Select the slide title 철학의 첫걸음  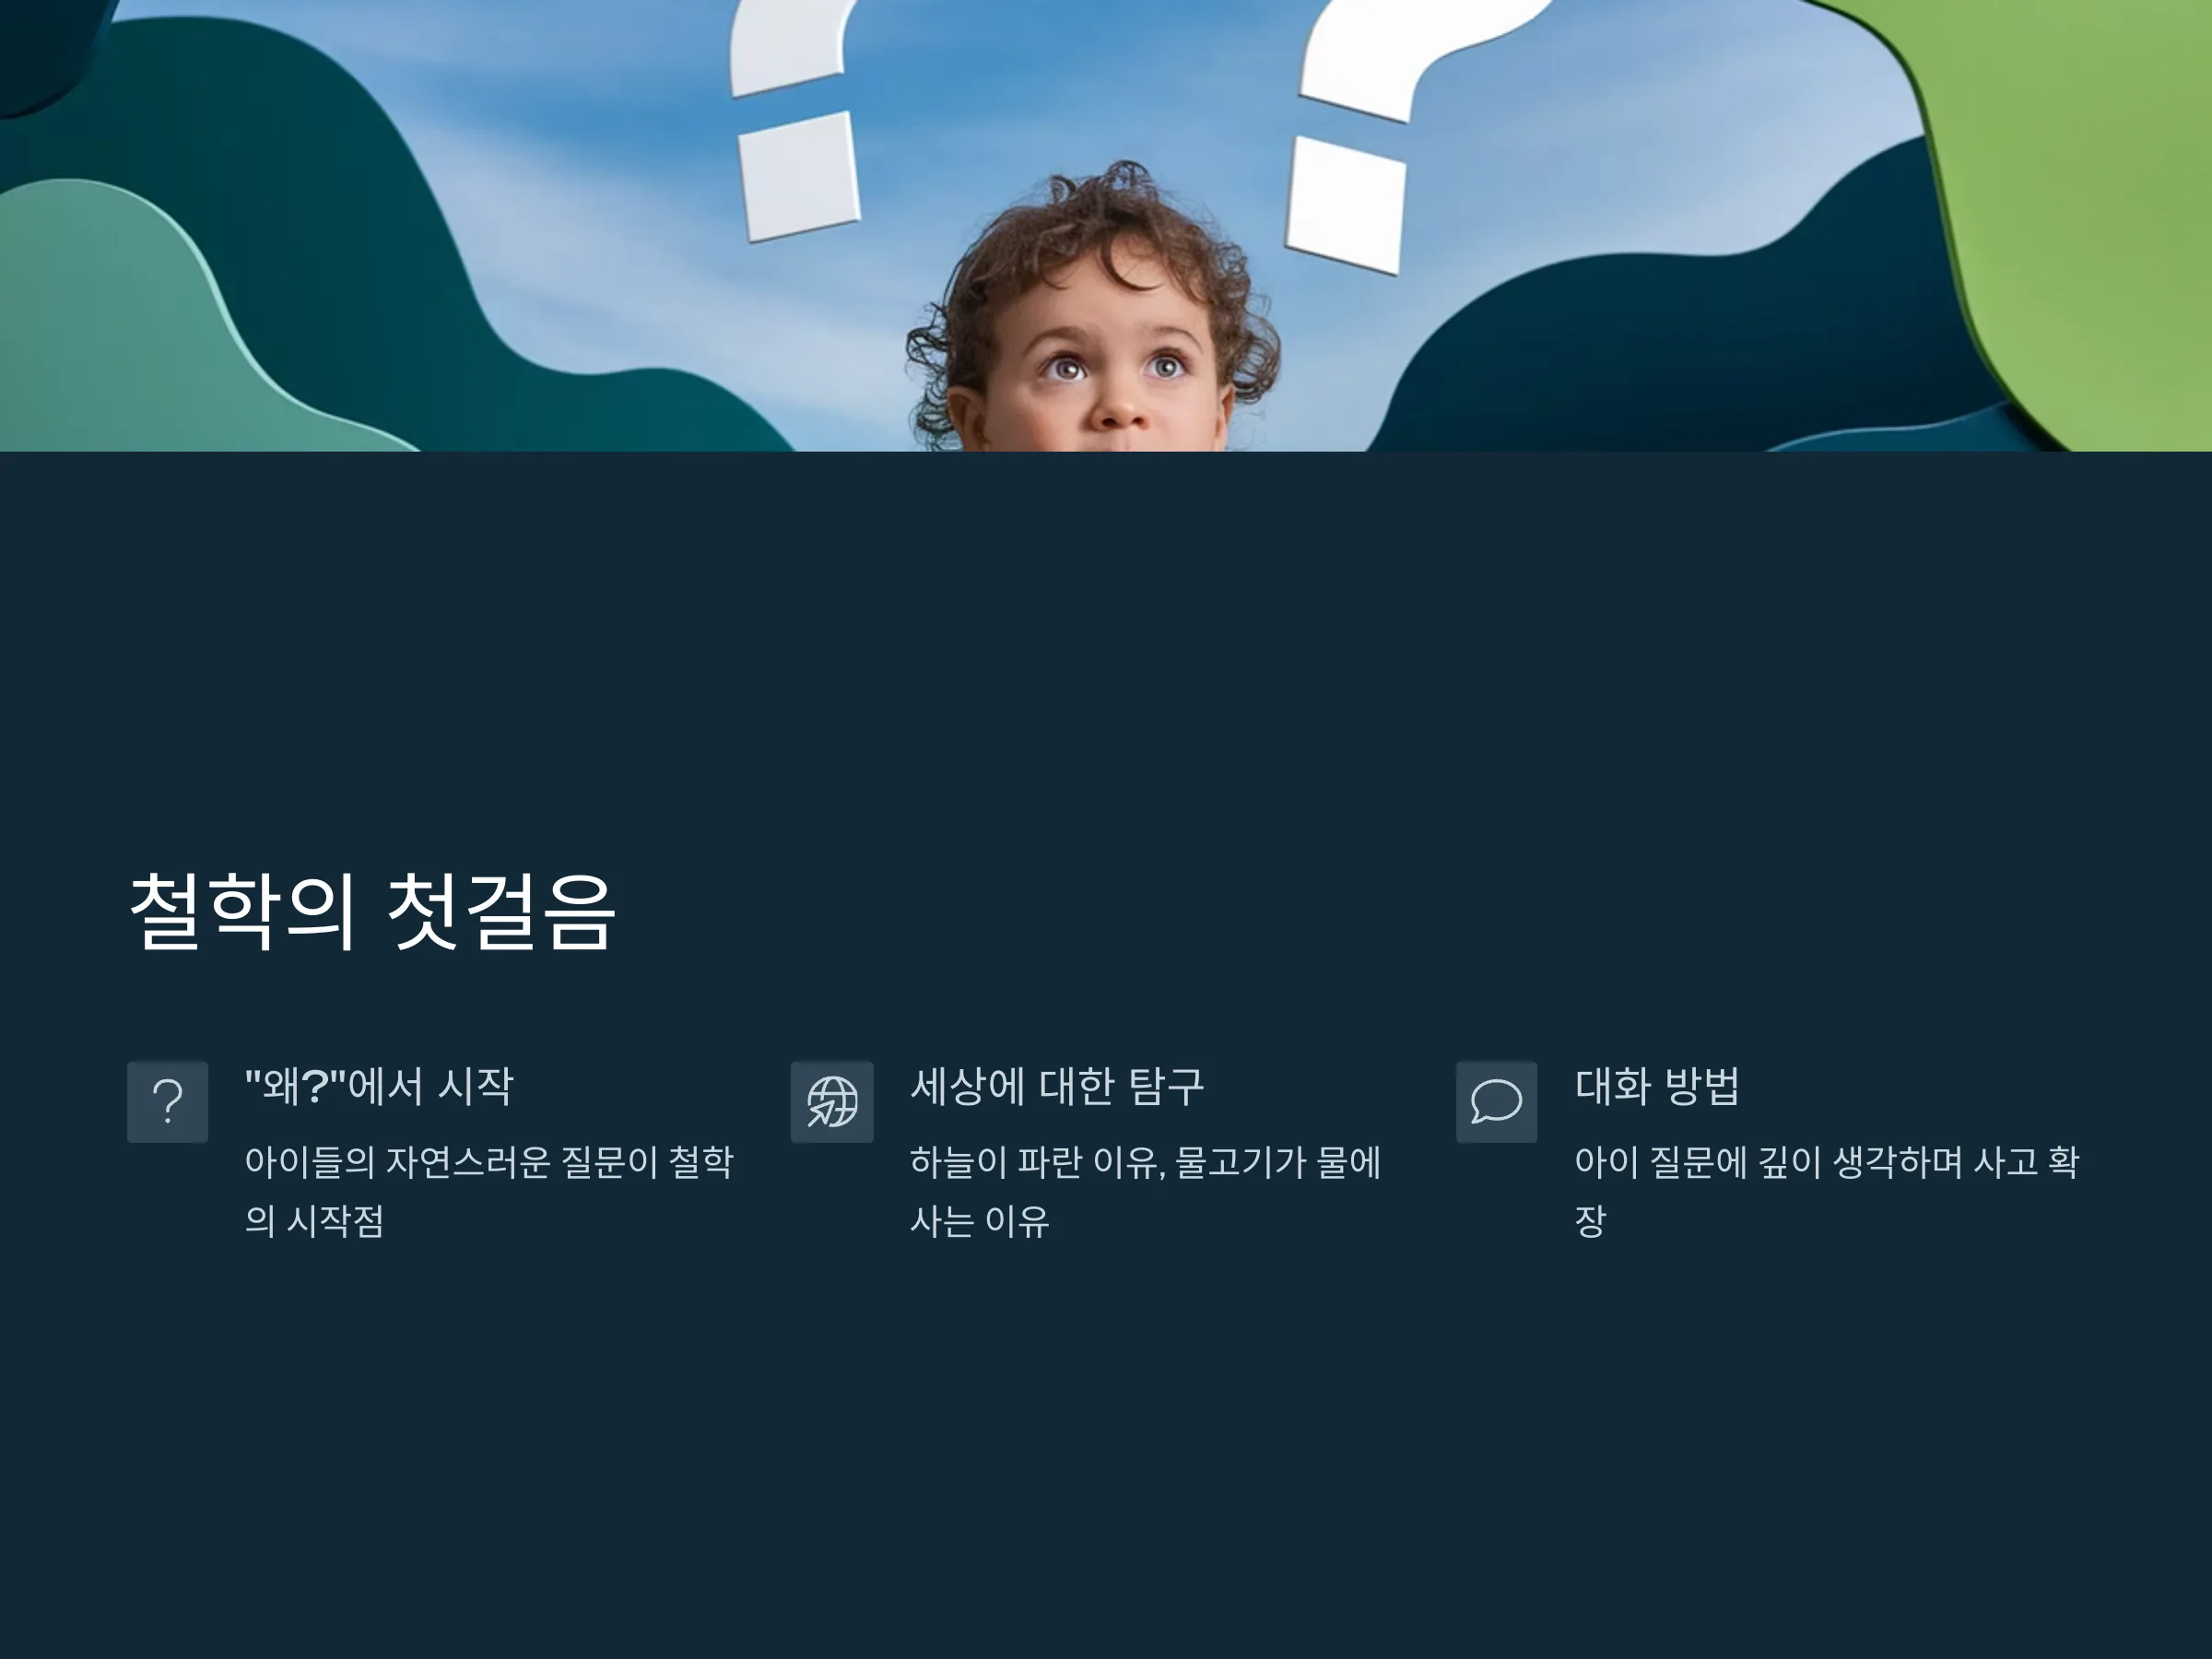pos(372,911)
